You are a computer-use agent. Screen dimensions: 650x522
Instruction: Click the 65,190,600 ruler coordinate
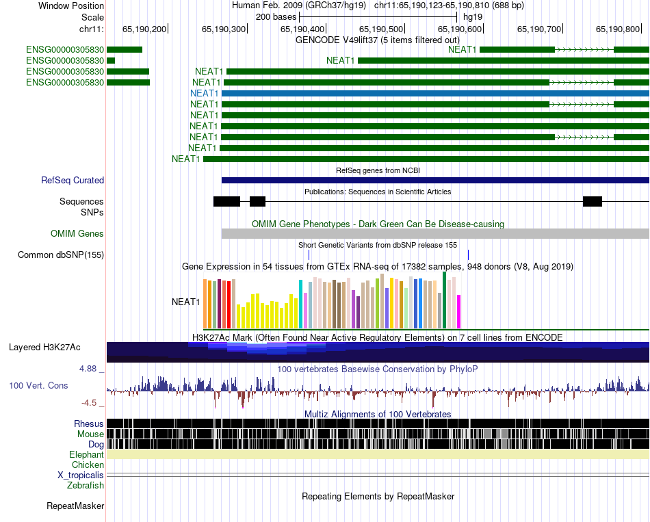coord(460,29)
